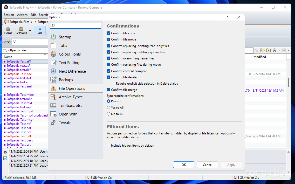This screenshot has width=295, height=184.
Task: Open the Actions menu
Action: tap(22, 15)
